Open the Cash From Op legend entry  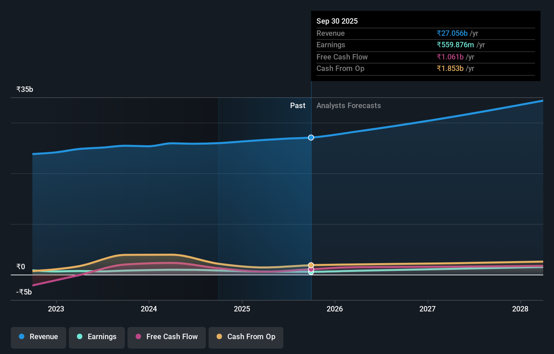(x=246, y=337)
